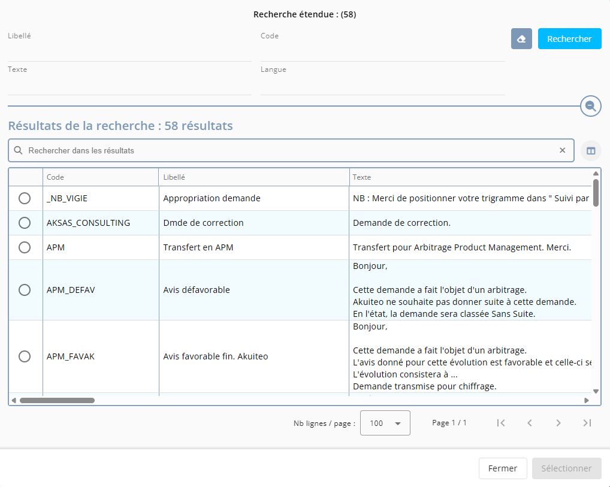610x487 pixels.
Task: Choose the APM_DEFAV row radio button
Action: click(x=25, y=290)
